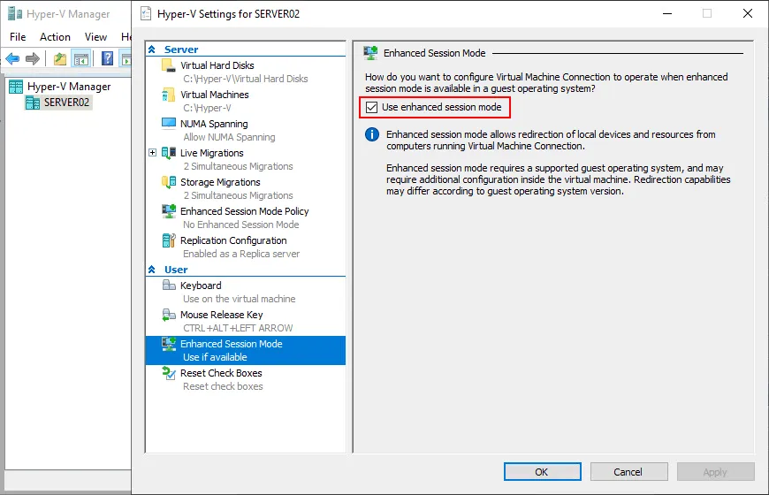Uncheck Use enhanced session mode
Image resolution: width=769 pixels, height=495 pixels.
[371, 108]
